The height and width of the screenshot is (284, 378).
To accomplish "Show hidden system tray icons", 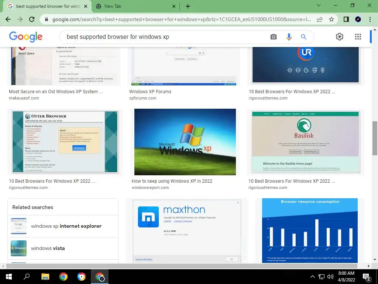I will pos(312,277).
